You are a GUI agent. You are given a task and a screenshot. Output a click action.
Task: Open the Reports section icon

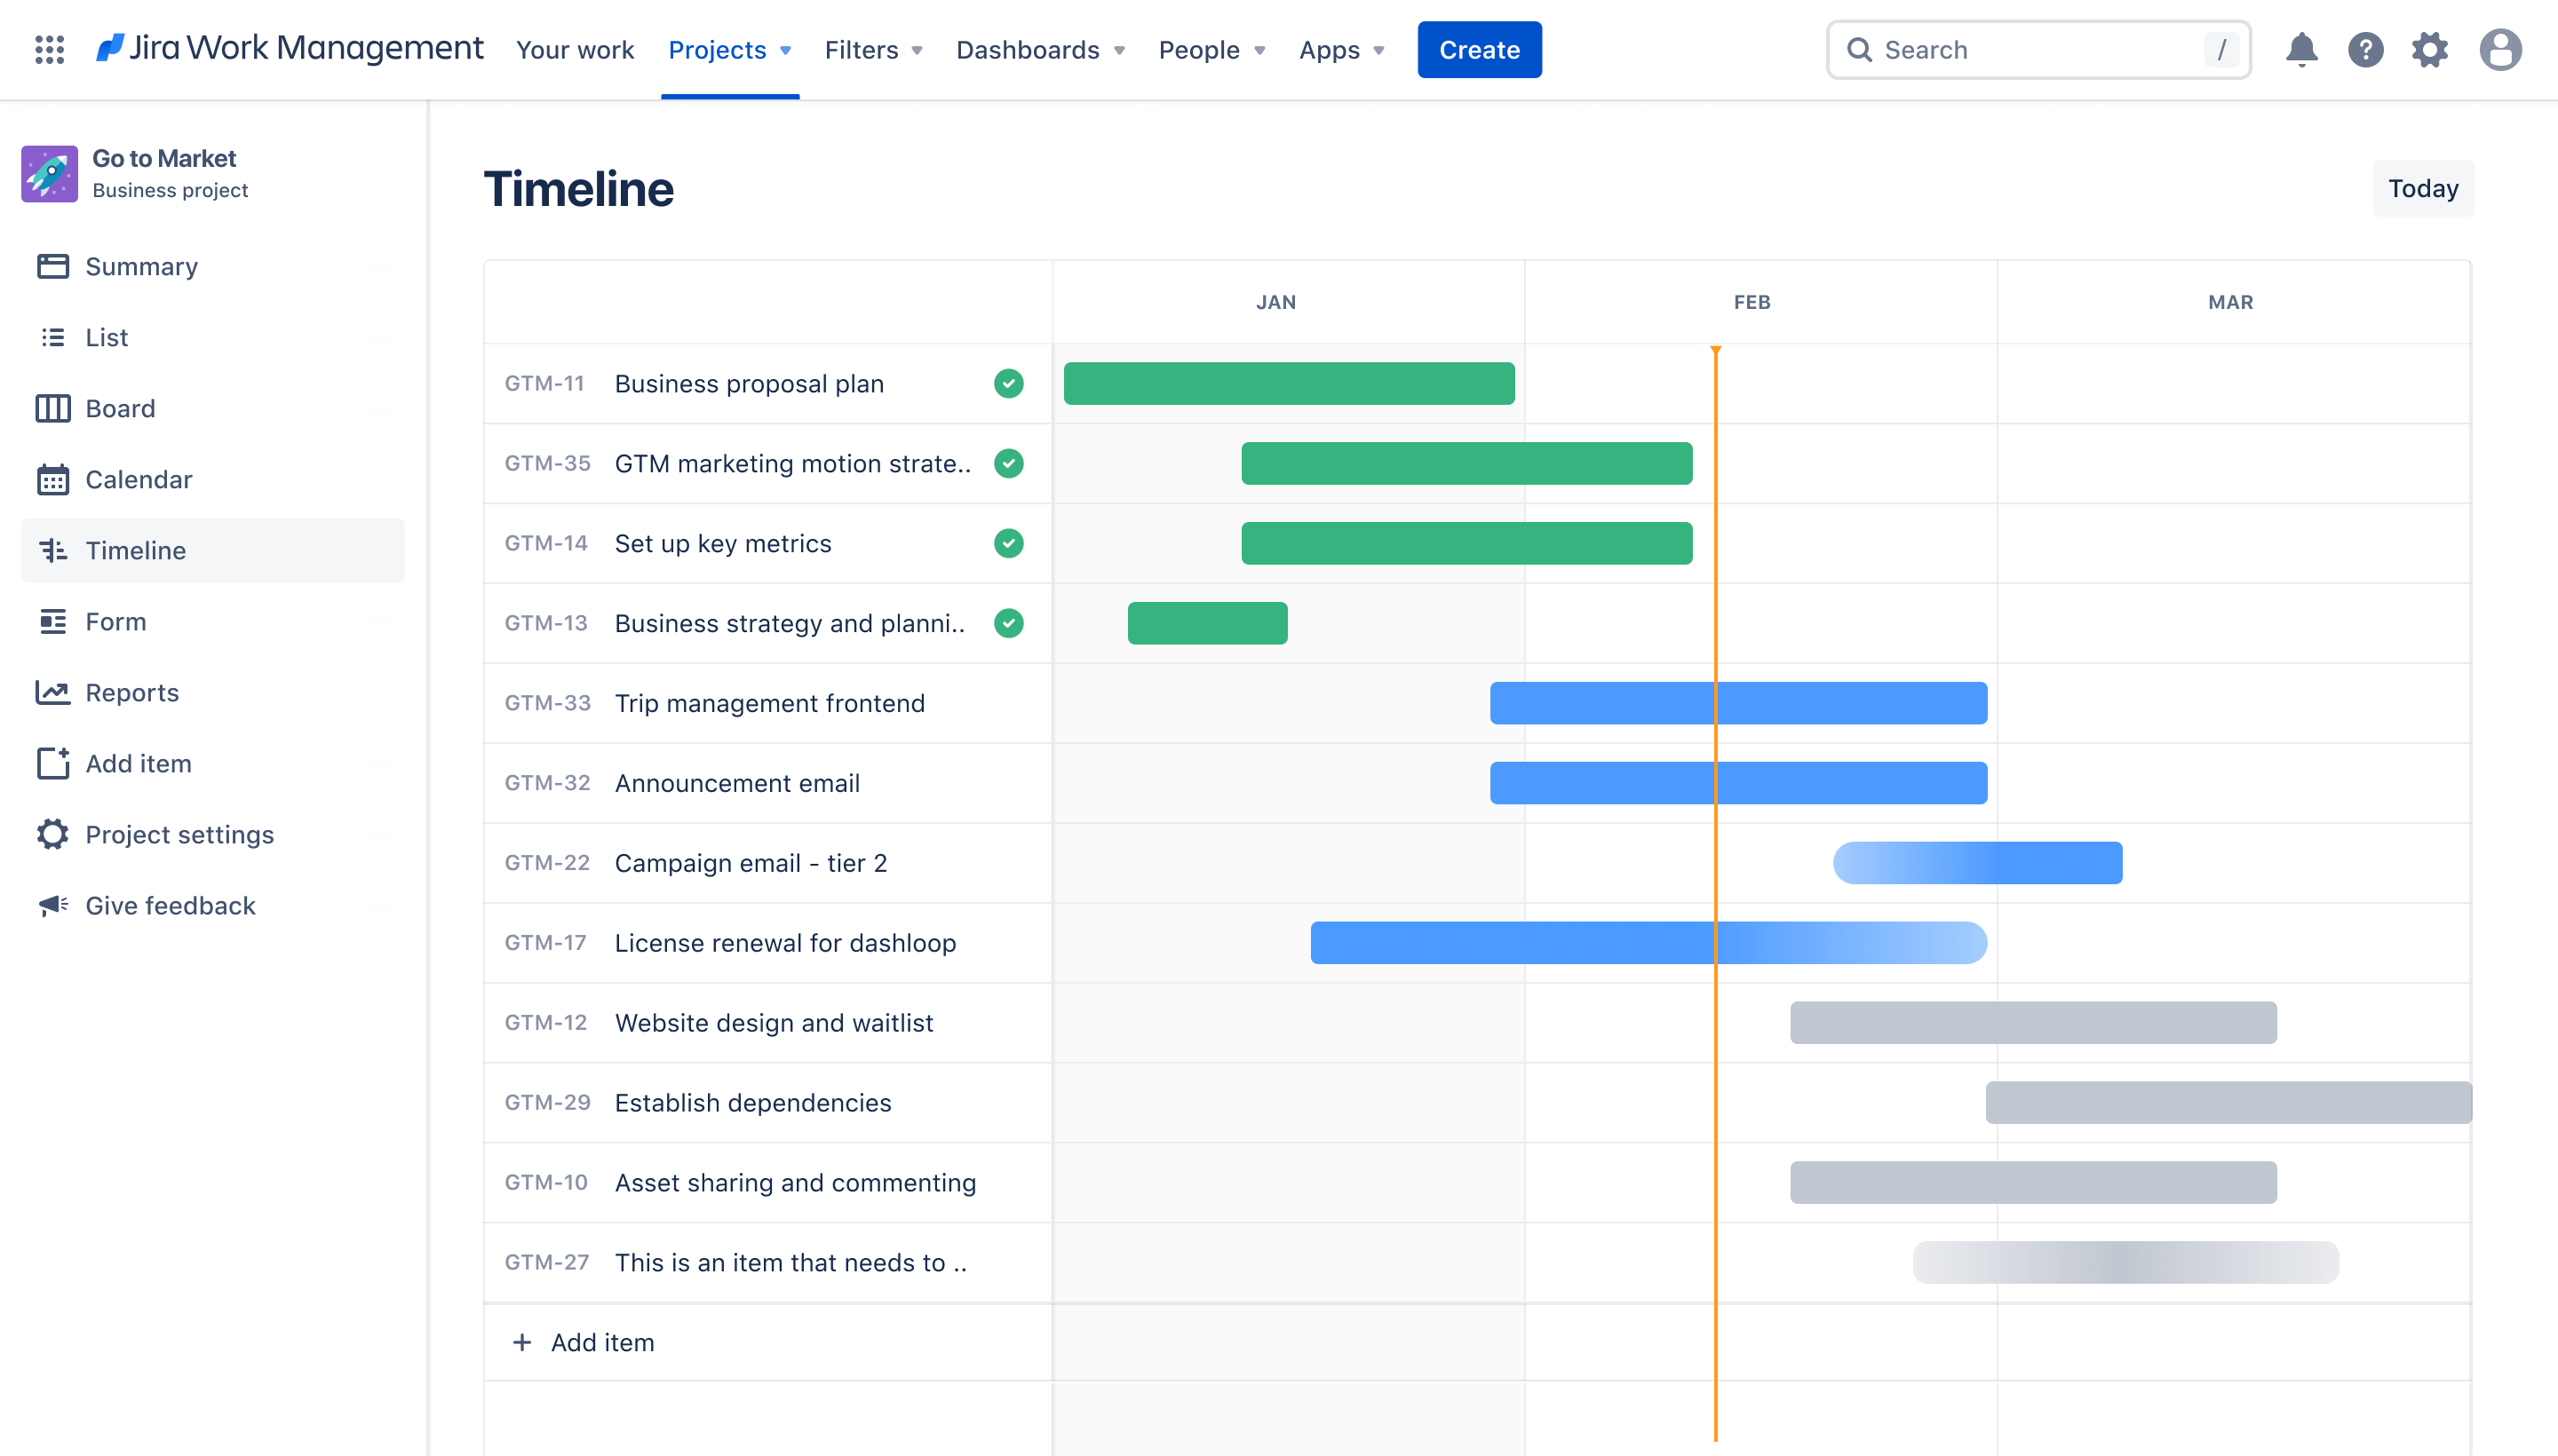[x=52, y=690]
